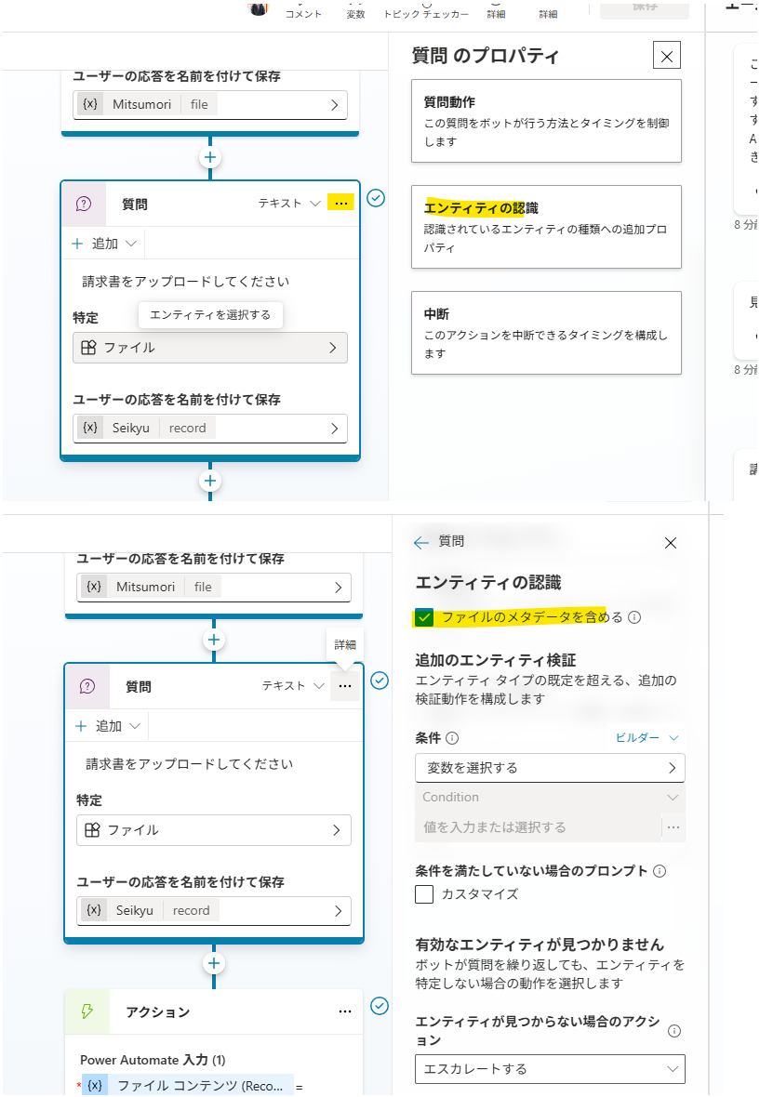
Task: Add node between Mitsumori and 質問 beside 質問 のプロパティ
Action: pos(210,157)
